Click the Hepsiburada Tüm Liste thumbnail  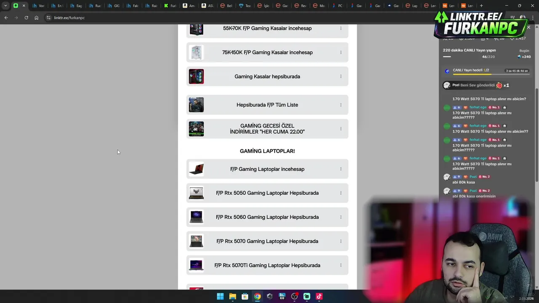coord(196,105)
